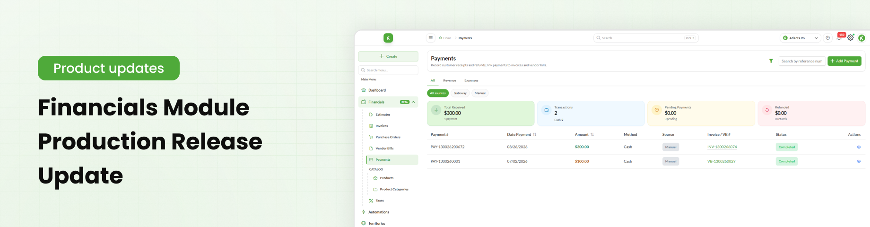Click the Create button in sidebar
The width and height of the screenshot is (870, 227).
tap(388, 56)
